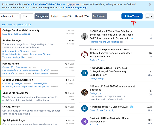Screen dimensions: 155x125
Task: Open Want to Help Students with Essays thread
Action: pos(111,53)
